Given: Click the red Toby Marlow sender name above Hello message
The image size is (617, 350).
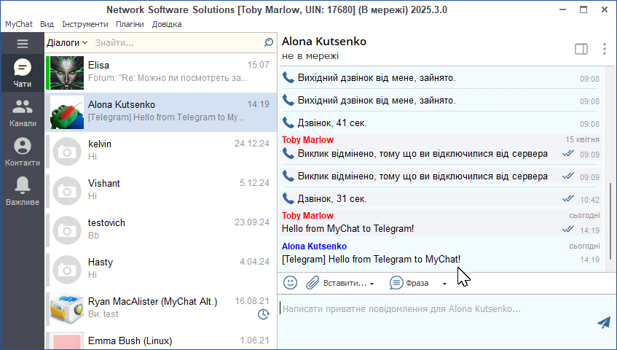Looking at the screenshot, I should pyautogui.click(x=307, y=216).
